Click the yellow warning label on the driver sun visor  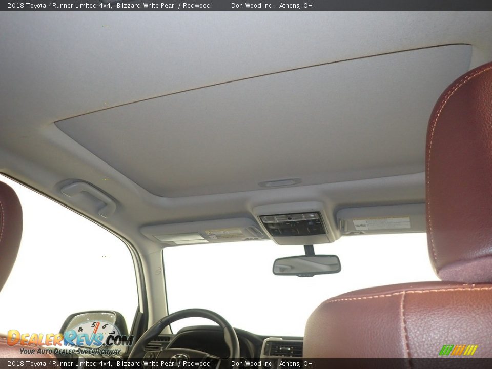(224, 234)
